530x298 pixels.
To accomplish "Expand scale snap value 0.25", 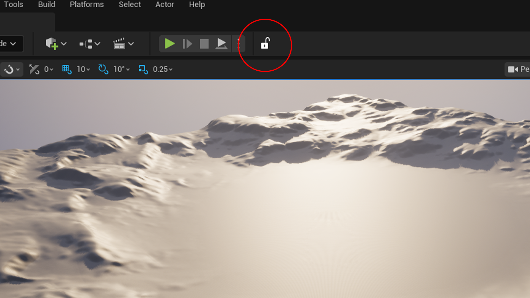I will pos(163,69).
